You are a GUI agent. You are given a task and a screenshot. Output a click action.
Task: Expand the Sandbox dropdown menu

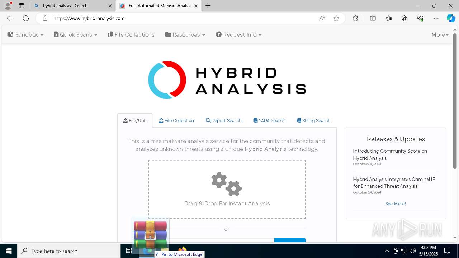(25, 35)
